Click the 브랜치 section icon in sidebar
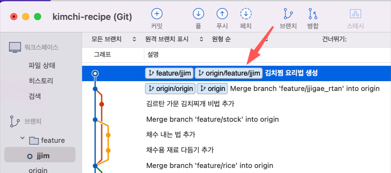 [15, 121]
